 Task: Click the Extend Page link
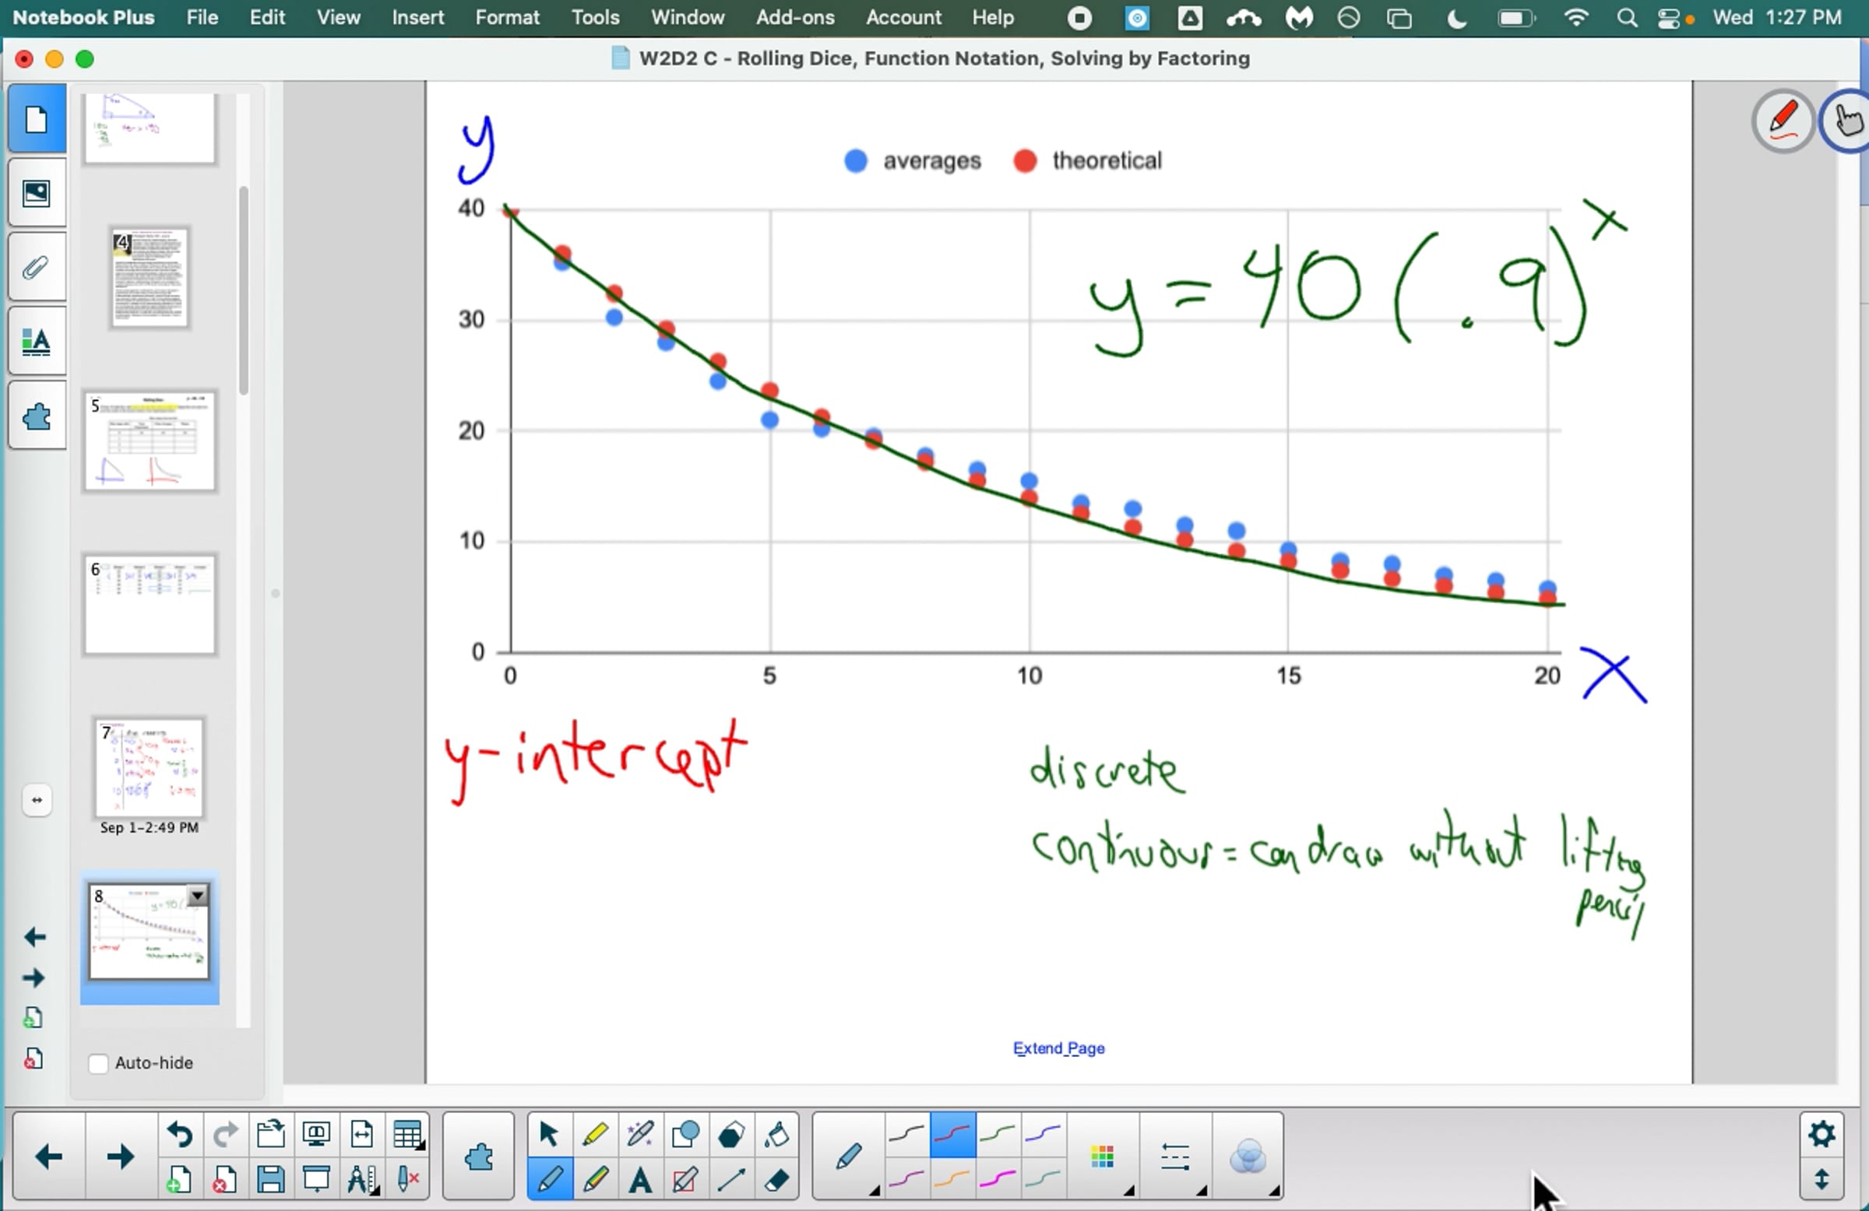[1058, 1048]
